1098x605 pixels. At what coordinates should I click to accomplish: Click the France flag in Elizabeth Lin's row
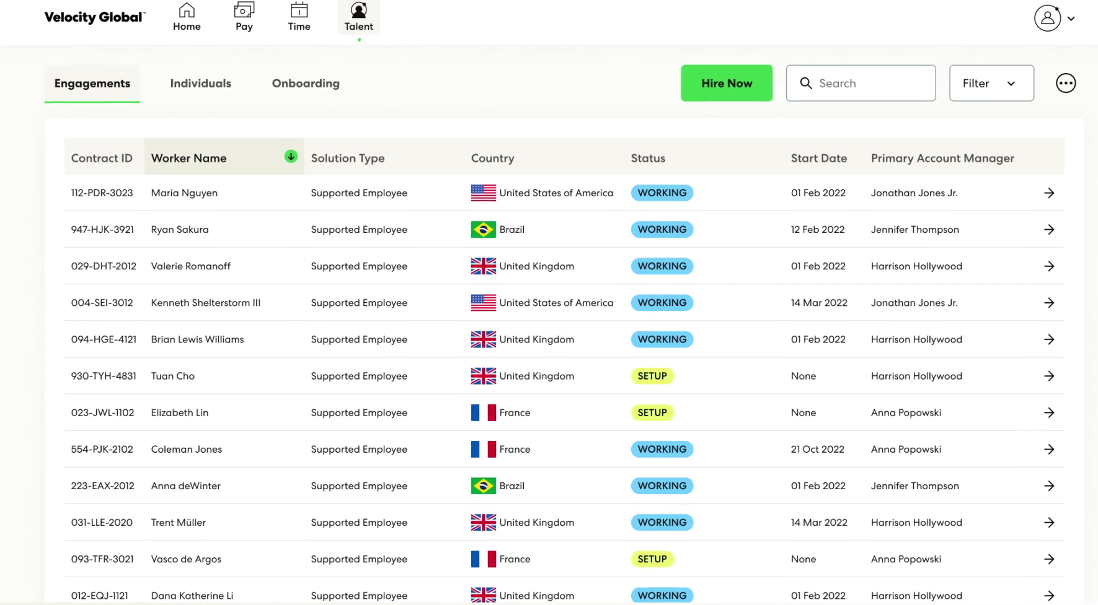click(x=483, y=412)
